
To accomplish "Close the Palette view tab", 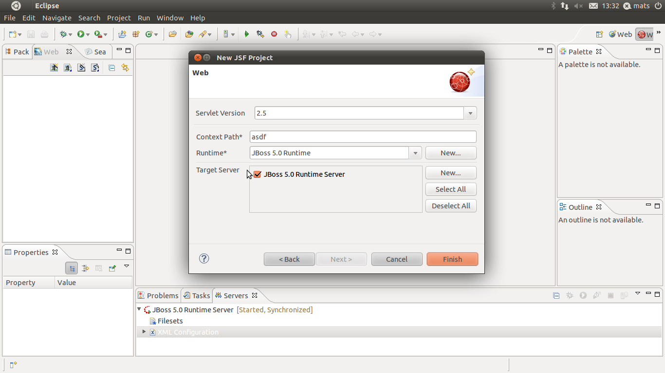I will (599, 51).
